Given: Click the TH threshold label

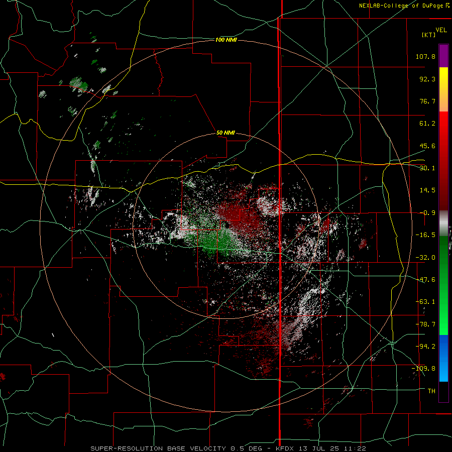Looking at the screenshot, I should tap(431, 391).
